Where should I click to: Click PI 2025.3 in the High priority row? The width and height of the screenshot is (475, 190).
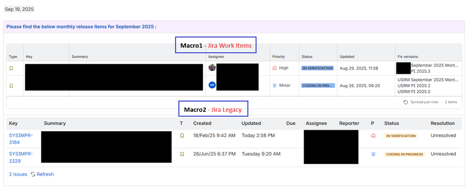[420, 71]
